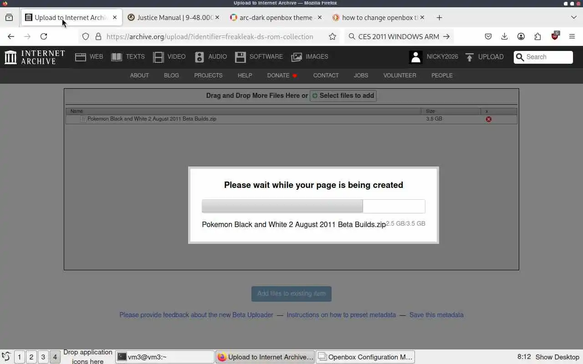Open new browser tab with plus
583x364 pixels.
coord(439,18)
